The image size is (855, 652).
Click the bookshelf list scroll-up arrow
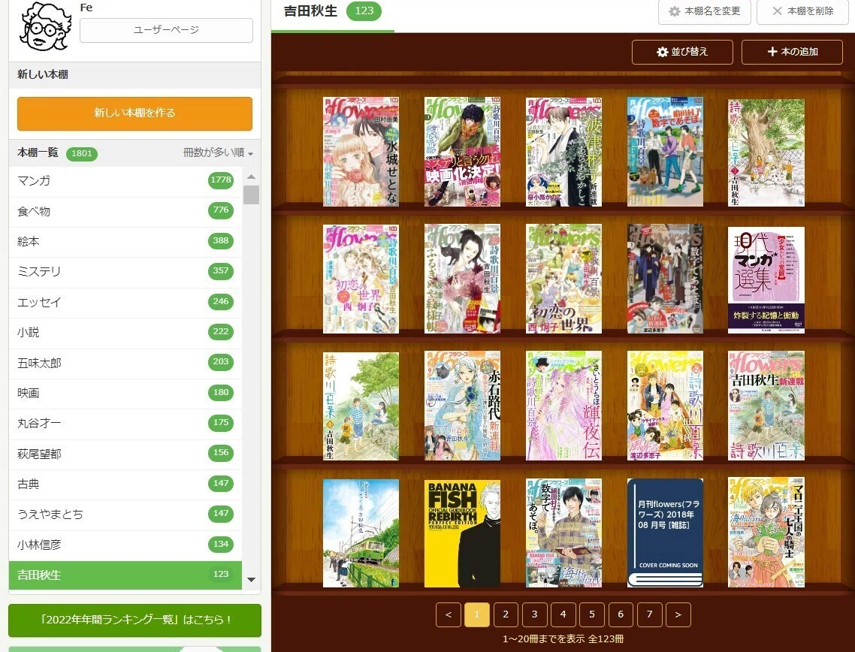(x=251, y=177)
